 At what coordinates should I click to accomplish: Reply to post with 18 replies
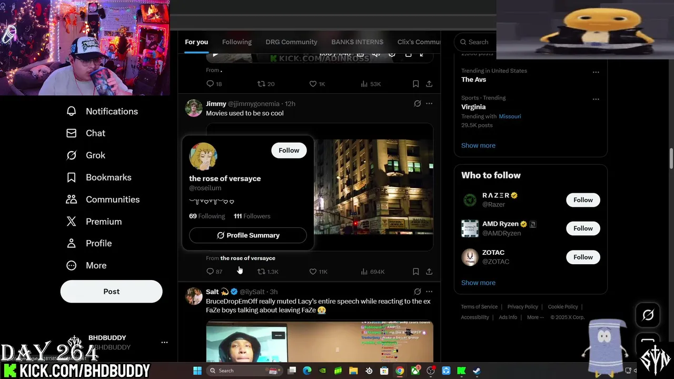[x=214, y=84]
